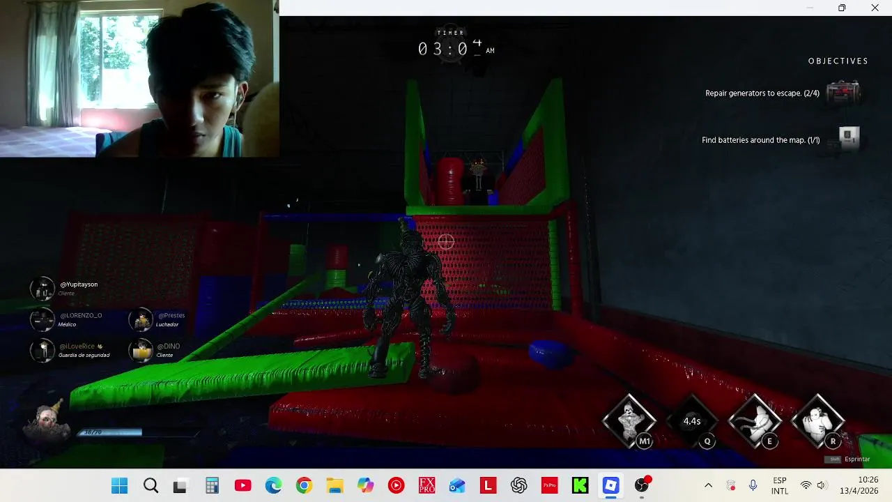Click Find batteries around the map text

coord(761,140)
